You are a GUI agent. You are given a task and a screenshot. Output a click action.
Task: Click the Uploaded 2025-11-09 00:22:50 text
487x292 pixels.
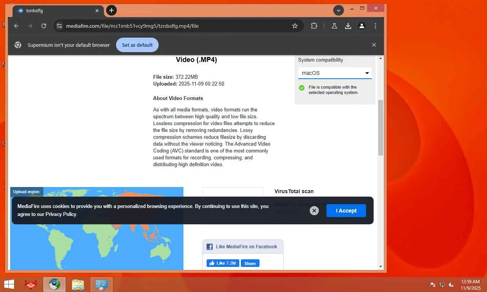coord(189,84)
